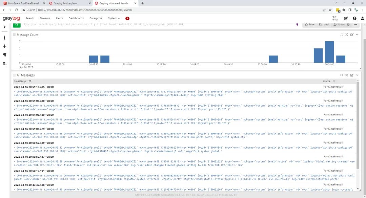Image resolution: width=366 pixels, height=198 pixels.
Task: Open the sidebar highlighting pilcrow icon
Action: click(4, 55)
